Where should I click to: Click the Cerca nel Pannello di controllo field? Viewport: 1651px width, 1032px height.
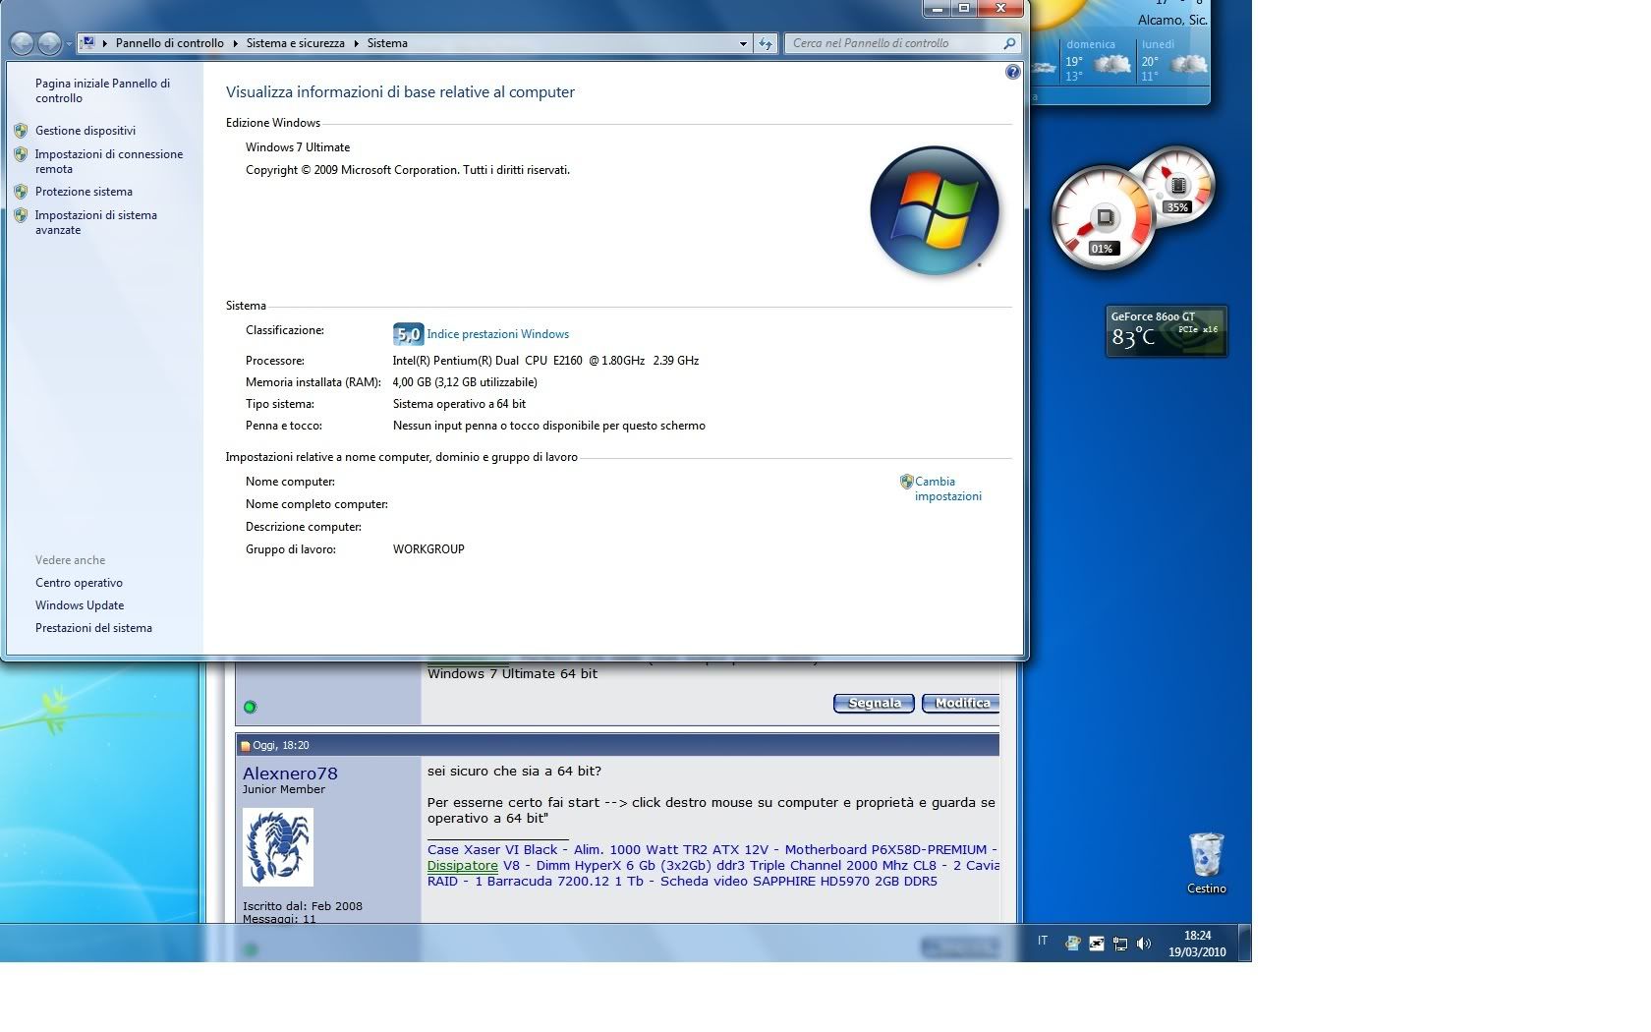click(892, 43)
